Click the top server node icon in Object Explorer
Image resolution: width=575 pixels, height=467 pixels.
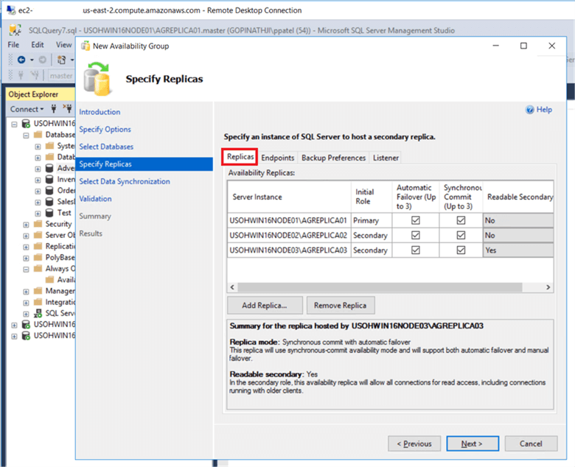click(26, 124)
